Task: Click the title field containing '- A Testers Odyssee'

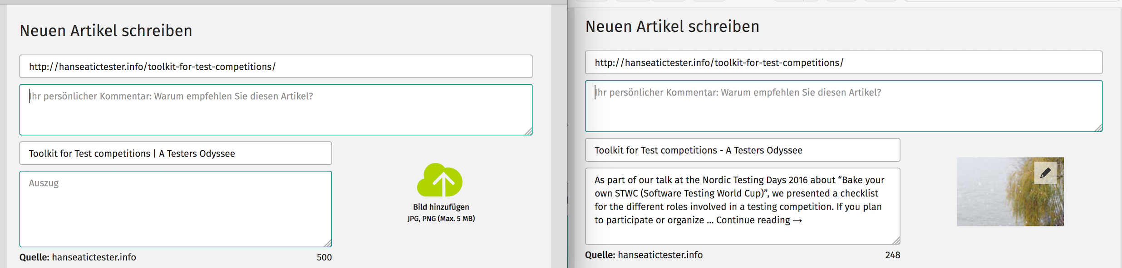Action: tap(743, 150)
